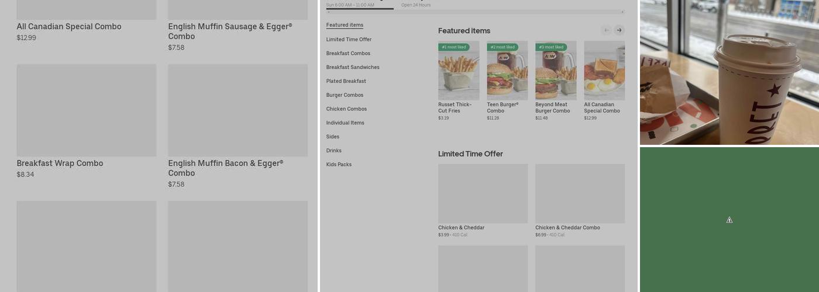Go to Breakfast Combos category
The width and height of the screenshot is (819, 292).
tap(348, 54)
